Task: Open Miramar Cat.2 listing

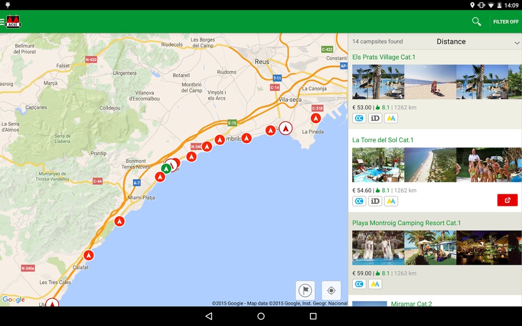Action: (x=411, y=303)
